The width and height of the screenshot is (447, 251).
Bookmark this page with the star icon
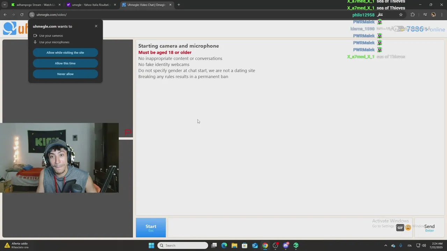(x=401, y=15)
